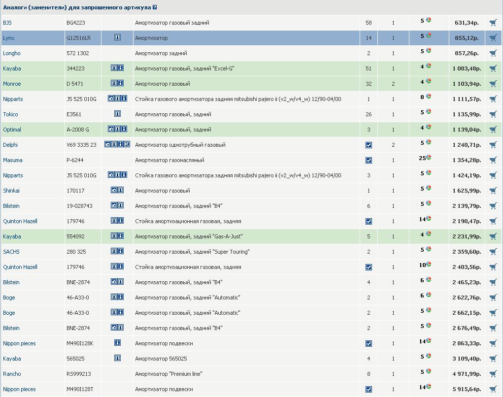
Task: Open the SACHS brand link
Action: (x=11, y=252)
